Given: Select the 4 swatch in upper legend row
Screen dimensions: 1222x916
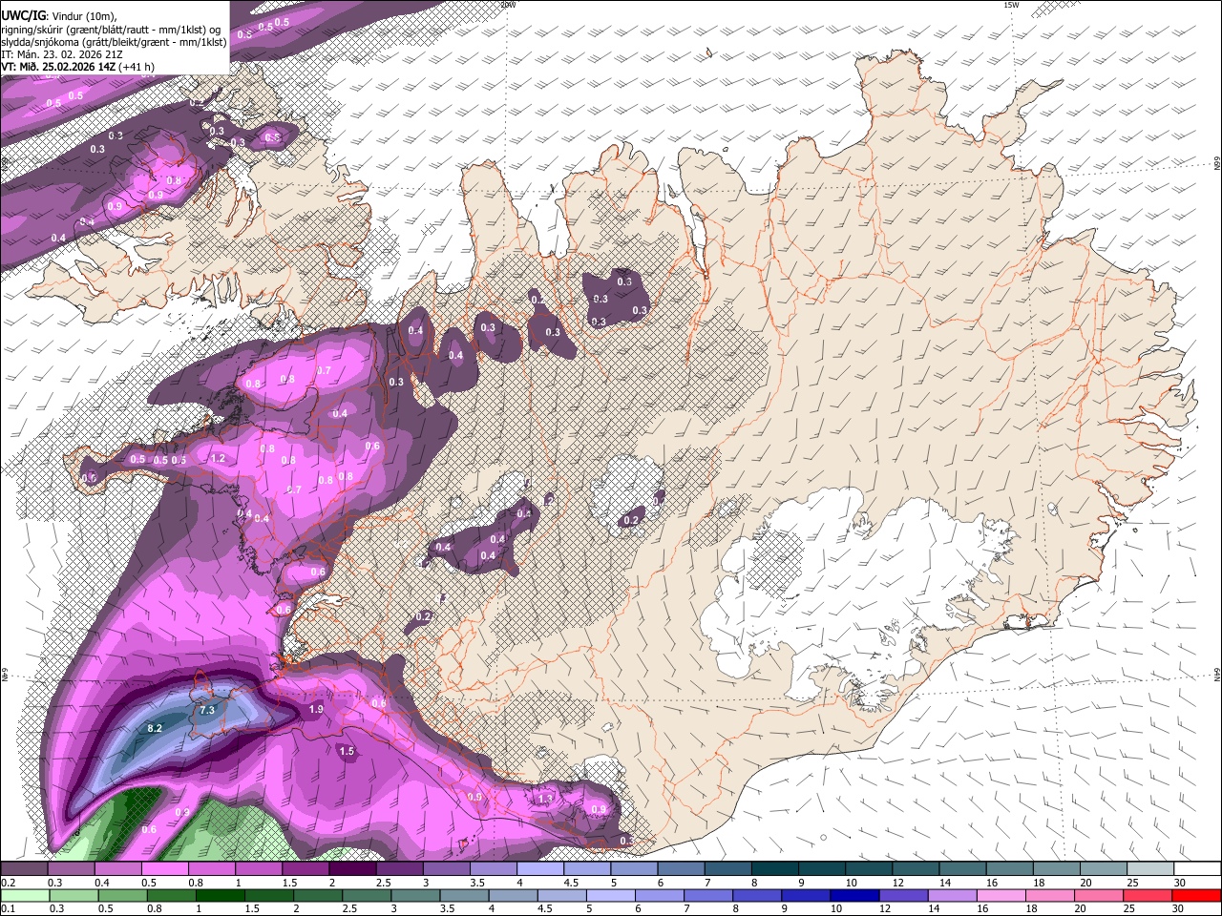Looking at the screenshot, I should [x=540, y=869].
